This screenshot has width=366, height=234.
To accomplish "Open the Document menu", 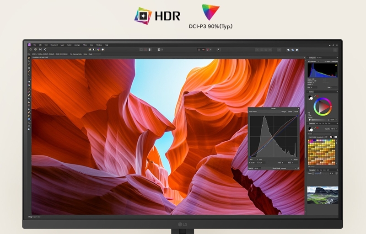I will 54,45.
